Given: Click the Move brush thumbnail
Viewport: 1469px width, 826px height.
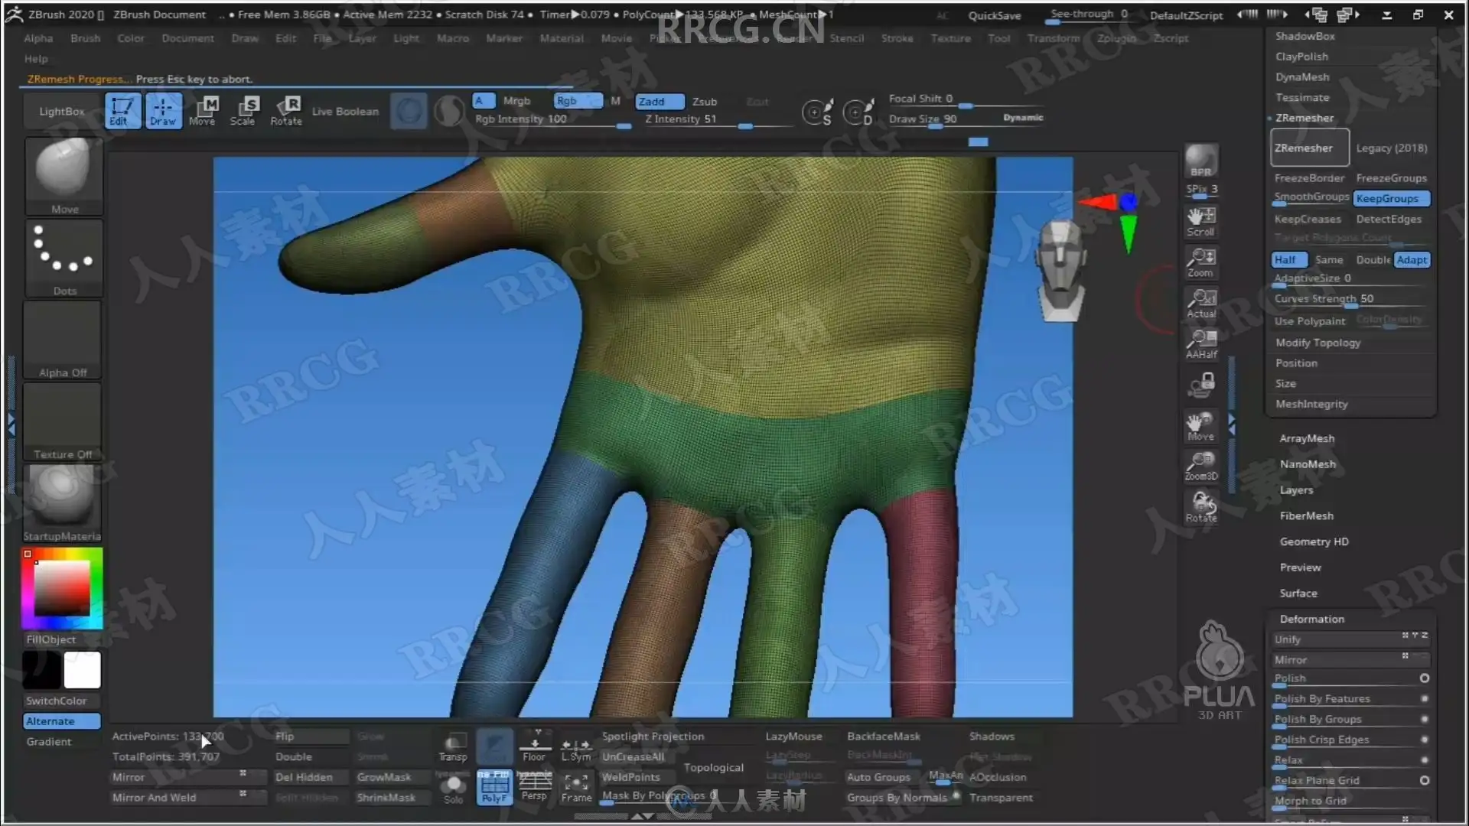Looking at the screenshot, I should [x=64, y=176].
